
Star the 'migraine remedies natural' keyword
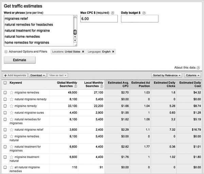pyautogui.click(x=12, y=137)
